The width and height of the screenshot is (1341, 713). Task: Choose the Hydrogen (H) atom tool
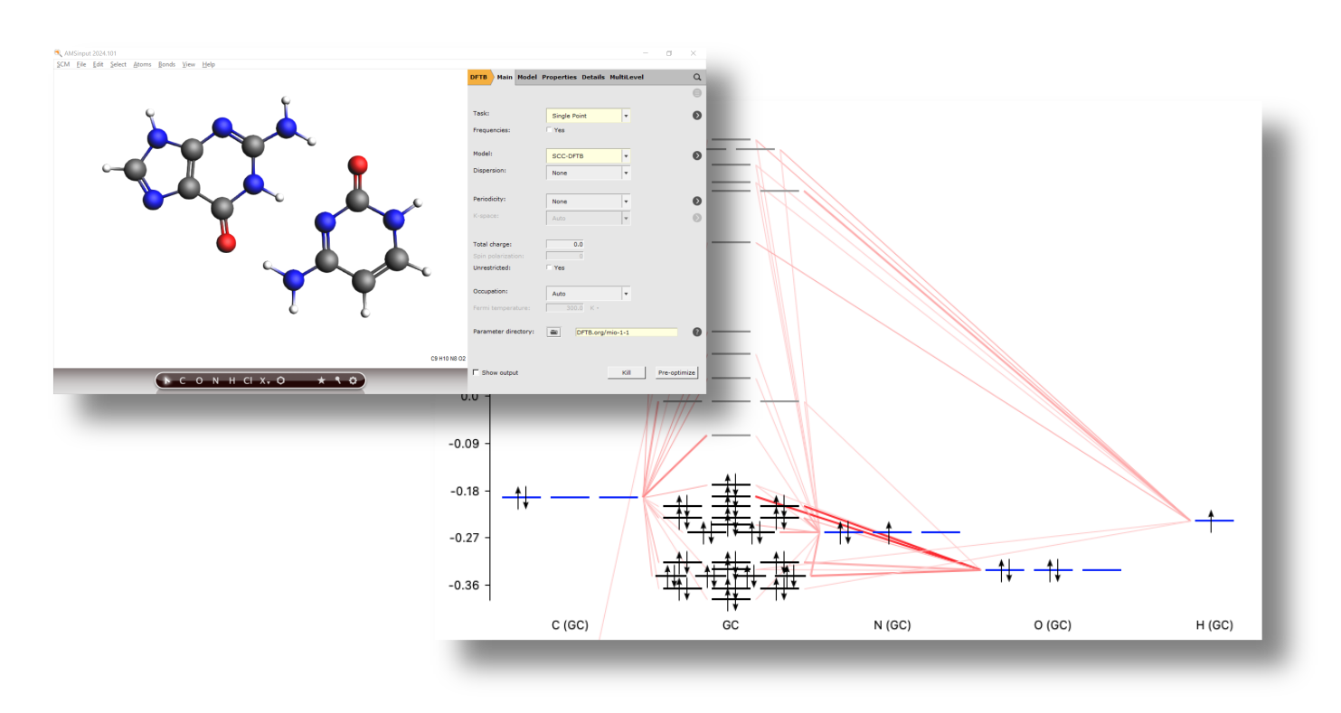pos(232,380)
